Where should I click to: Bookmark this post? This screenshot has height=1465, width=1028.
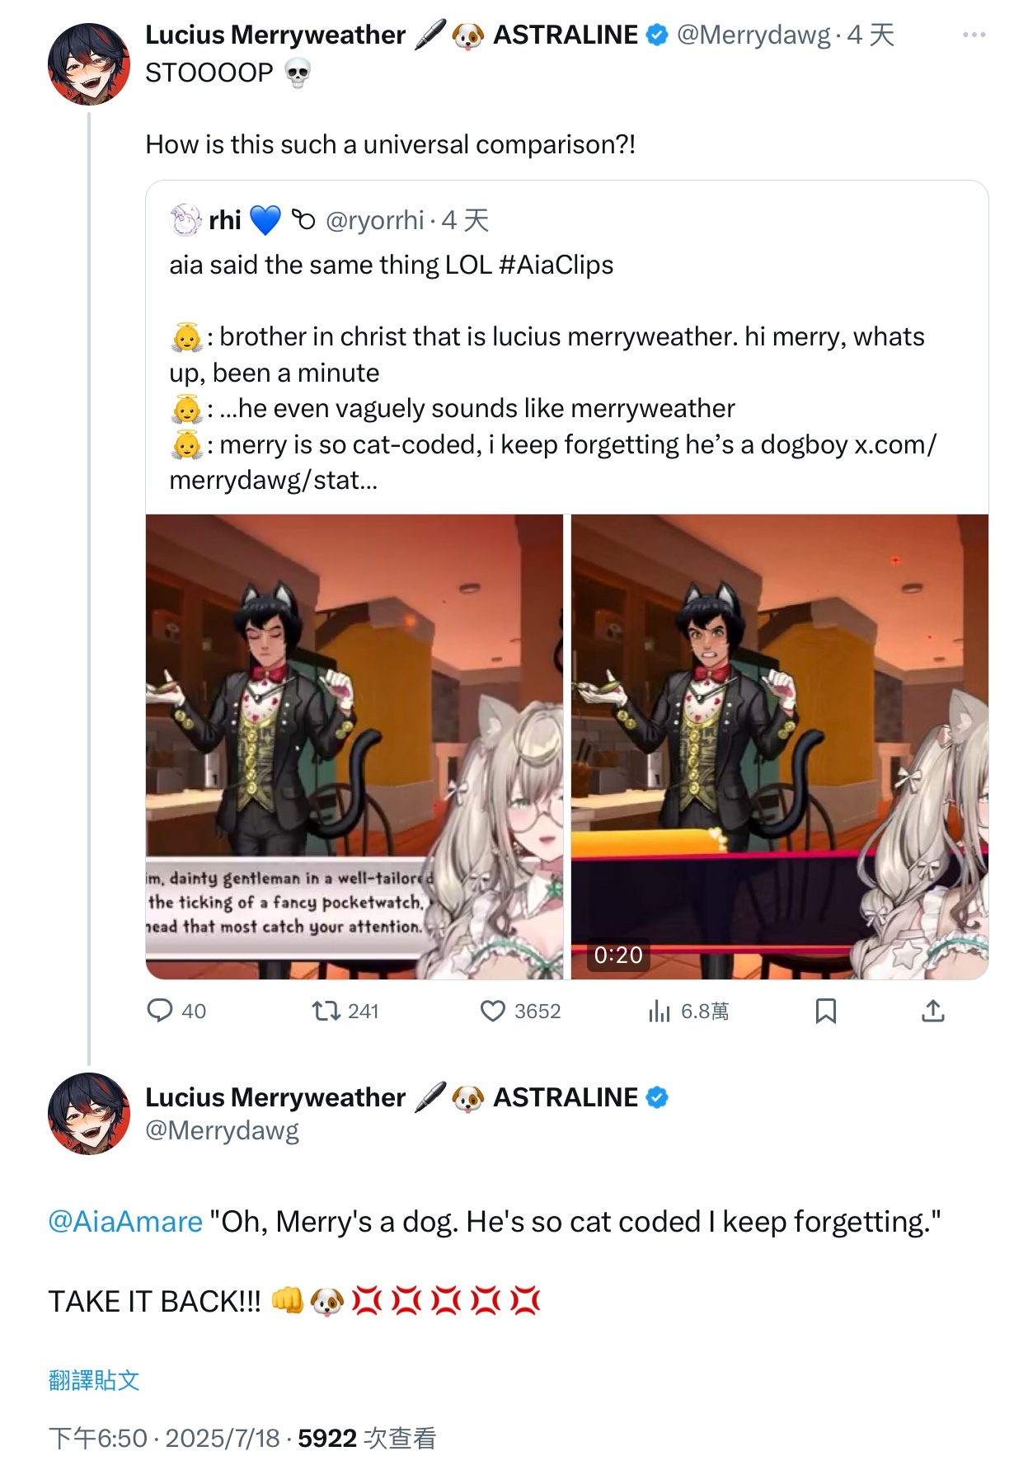point(825,1011)
